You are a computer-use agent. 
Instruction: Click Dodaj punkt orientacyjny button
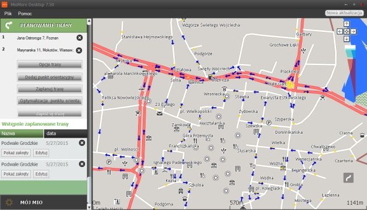pos(50,77)
